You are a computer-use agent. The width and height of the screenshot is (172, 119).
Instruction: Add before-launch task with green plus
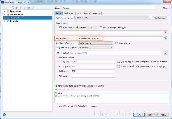(56, 90)
